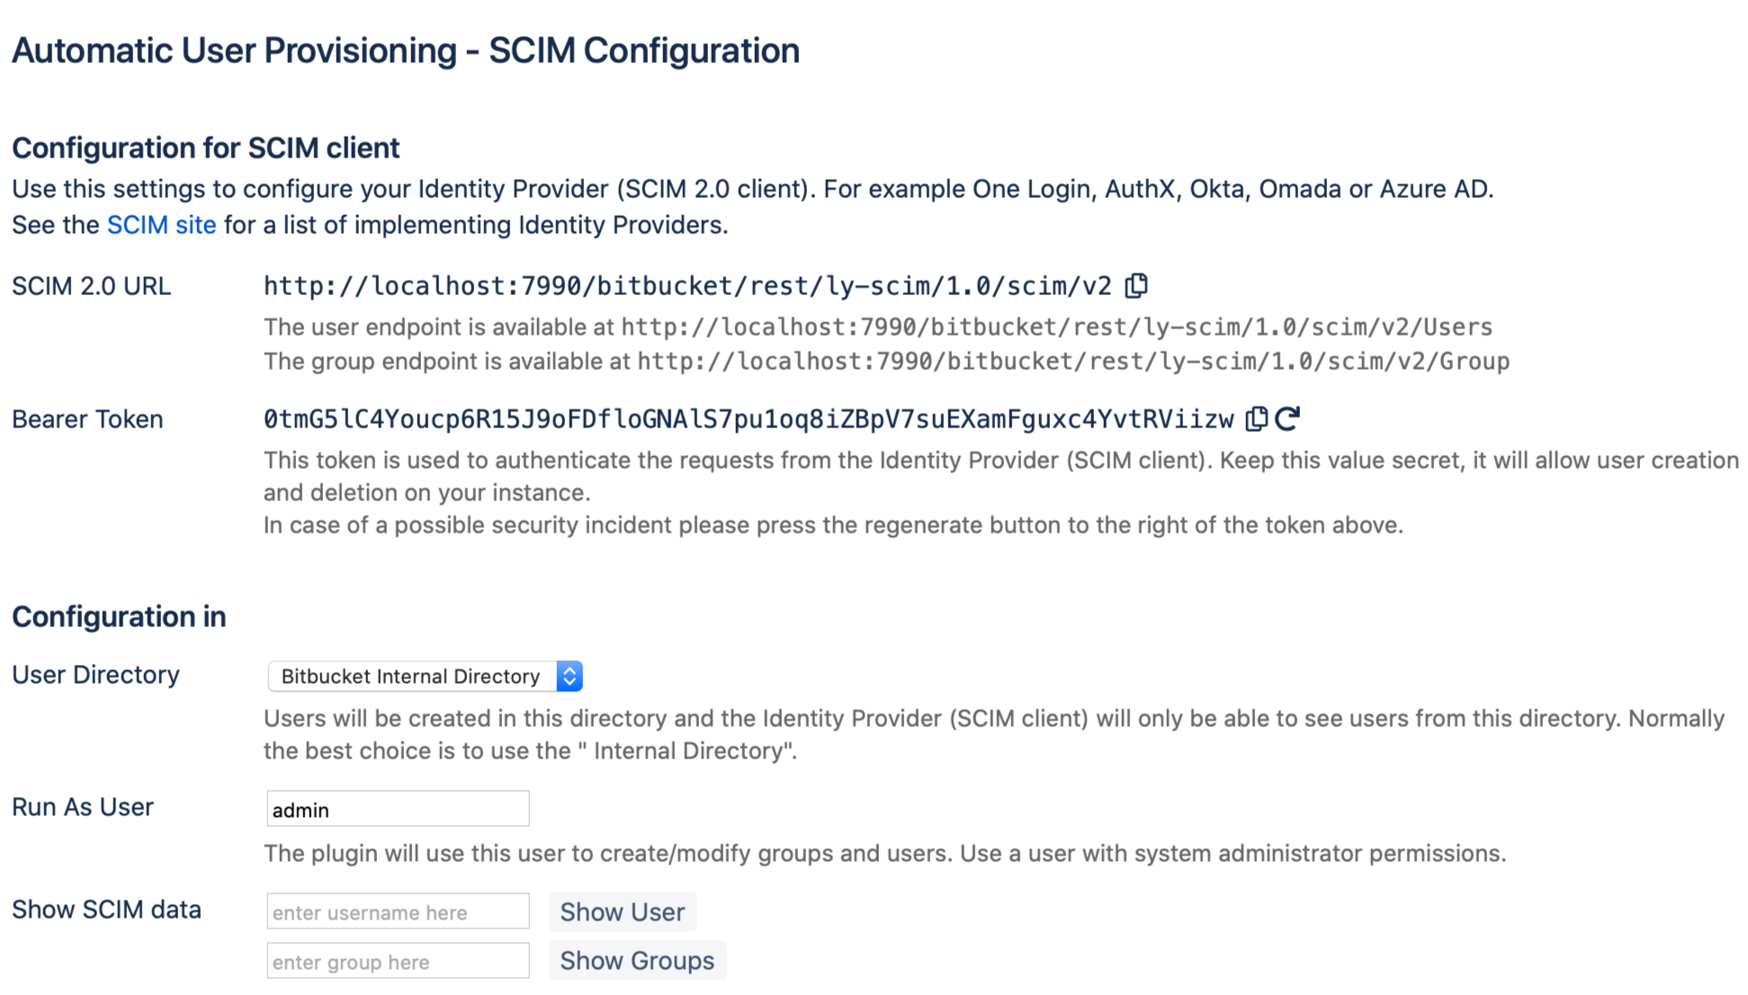Click the Show User button

pyautogui.click(x=622, y=911)
